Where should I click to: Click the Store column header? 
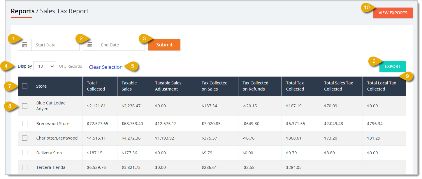pos(57,86)
